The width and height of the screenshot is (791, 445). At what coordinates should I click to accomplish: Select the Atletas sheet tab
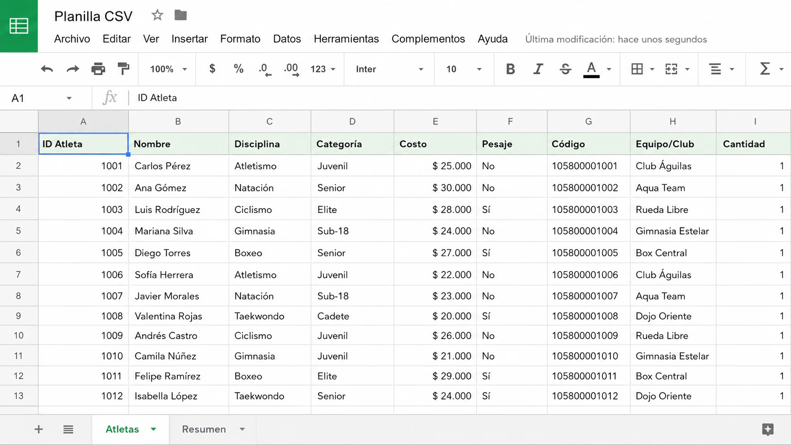(122, 429)
